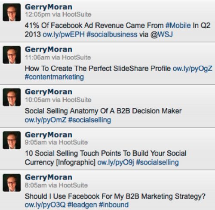Open the ow.ly/pyOmZ link

point(46,120)
